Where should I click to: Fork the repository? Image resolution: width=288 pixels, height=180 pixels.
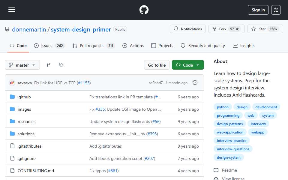(226, 29)
